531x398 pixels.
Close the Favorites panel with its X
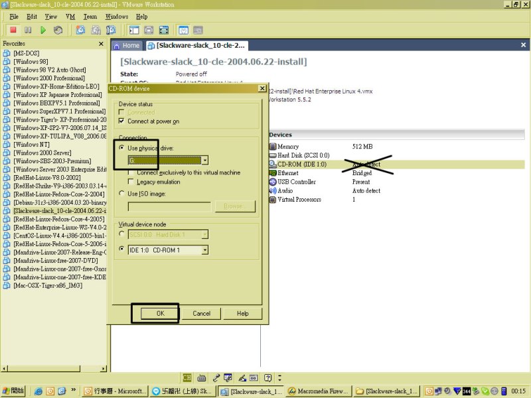[x=101, y=44]
